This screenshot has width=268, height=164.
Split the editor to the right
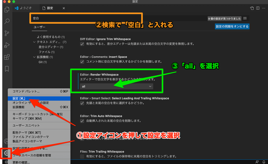click(x=258, y=8)
